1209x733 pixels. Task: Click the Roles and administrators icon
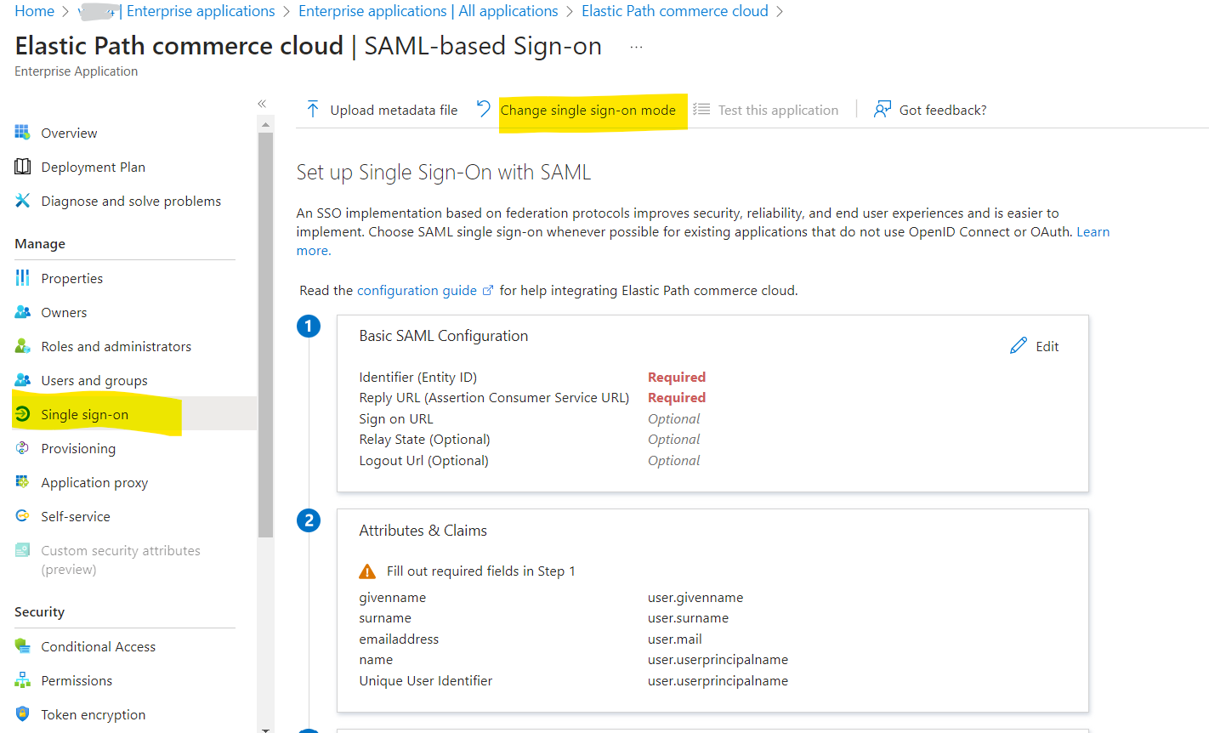[x=22, y=346]
